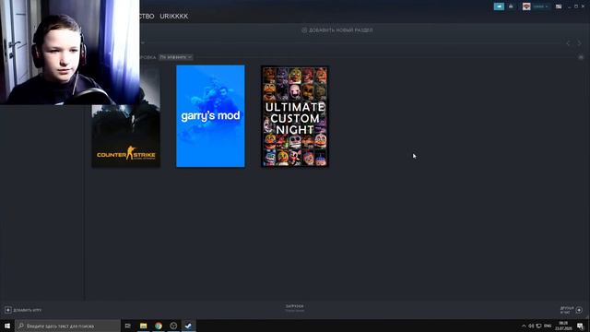Open Task View on the taskbar
This screenshot has width=590, height=332.
128,326
